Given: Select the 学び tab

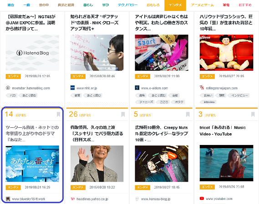Looking at the screenshot, I should [x=106, y=5].
